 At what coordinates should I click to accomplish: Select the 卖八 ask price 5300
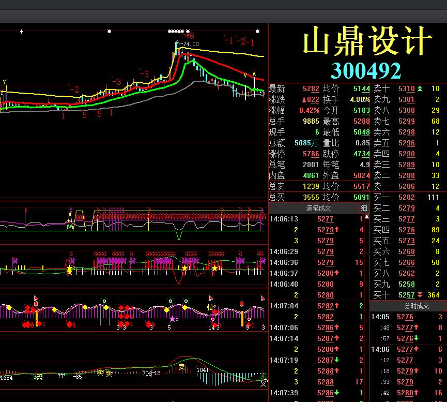tap(407, 111)
